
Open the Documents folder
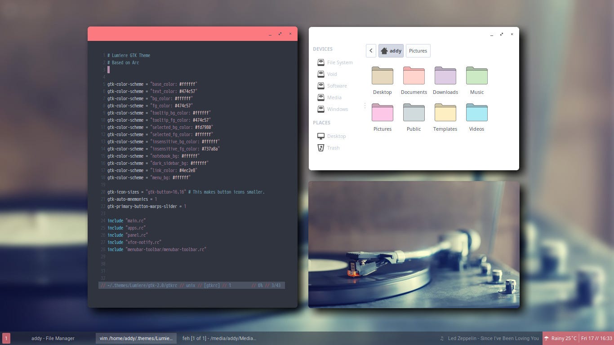tap(414, 75)
